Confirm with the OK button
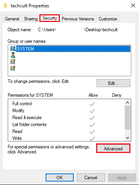Viewport: 139px width, 185px height. tap(59, 178)
